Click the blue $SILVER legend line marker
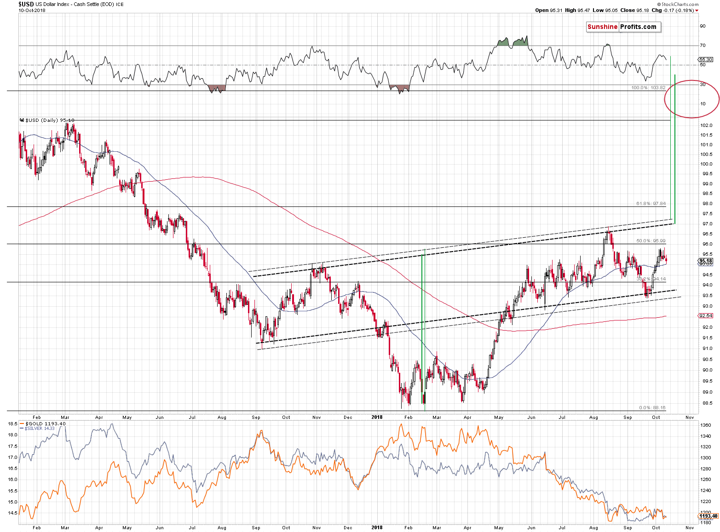This screenshot has height=532, width=720. (x=22, y=428)
